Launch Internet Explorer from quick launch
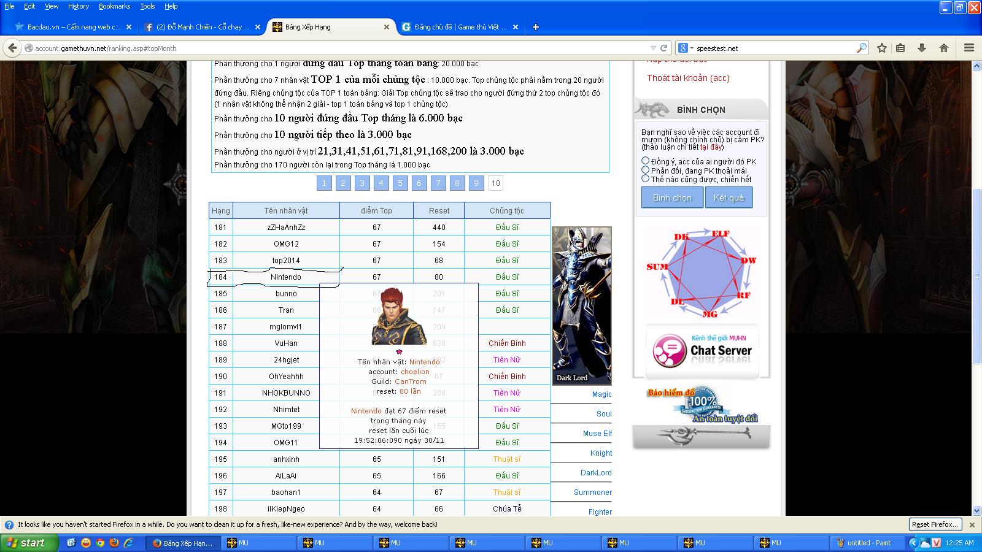982x552 pixels. tap(128, 543)
